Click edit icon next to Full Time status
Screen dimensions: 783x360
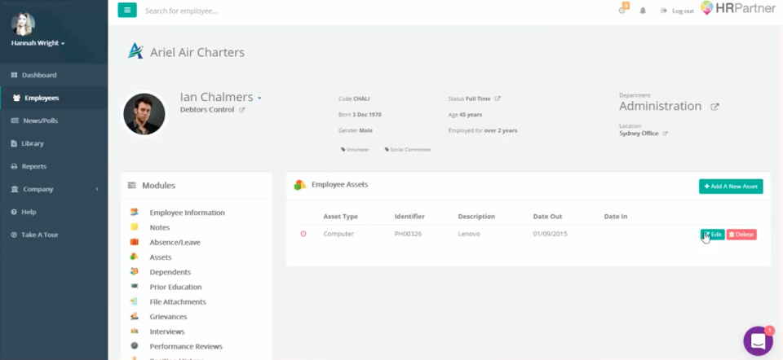(498, 99)
